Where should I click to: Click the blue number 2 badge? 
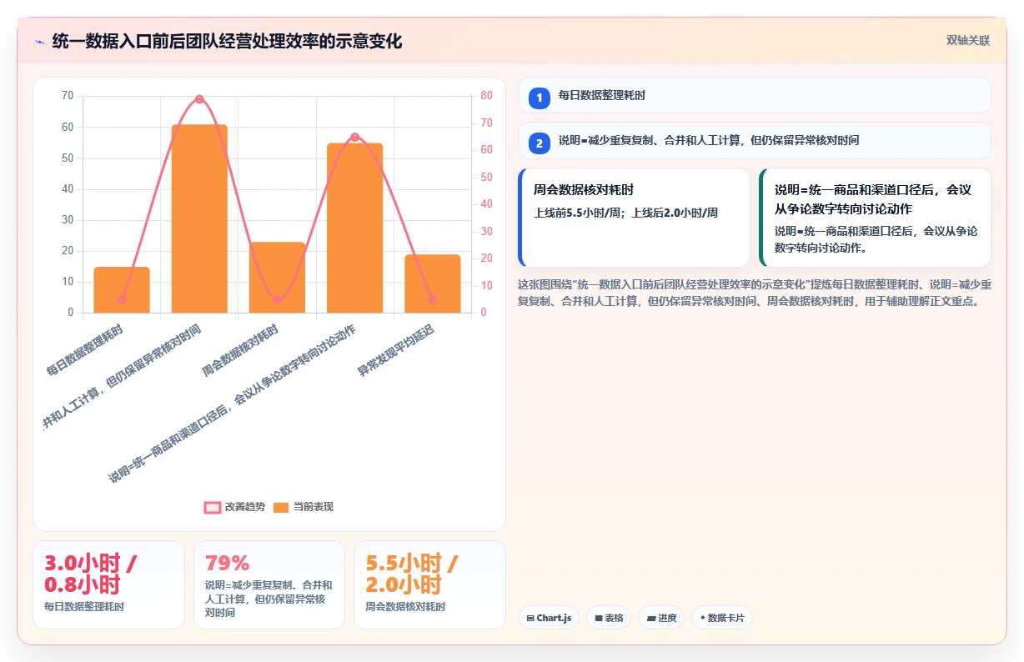[539, 143]
